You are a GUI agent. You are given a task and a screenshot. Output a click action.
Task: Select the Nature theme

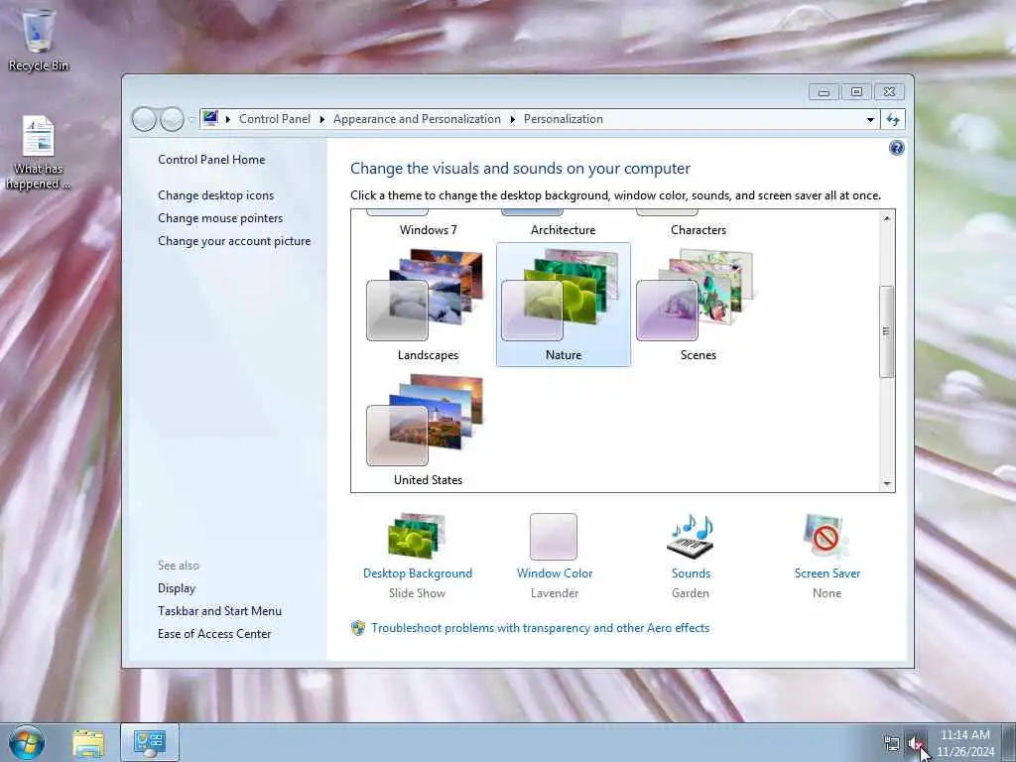pos(564,306)
